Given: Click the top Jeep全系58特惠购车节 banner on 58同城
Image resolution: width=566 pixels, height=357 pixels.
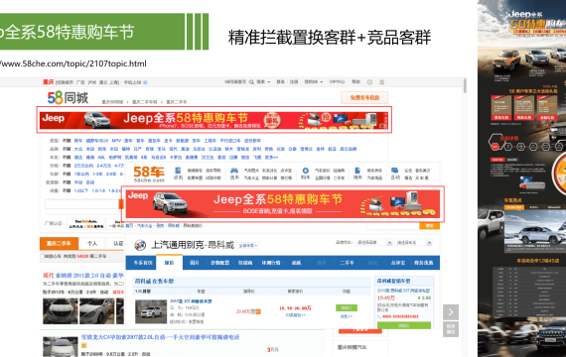Looking at the screenshot, I should tap(214, 120).
